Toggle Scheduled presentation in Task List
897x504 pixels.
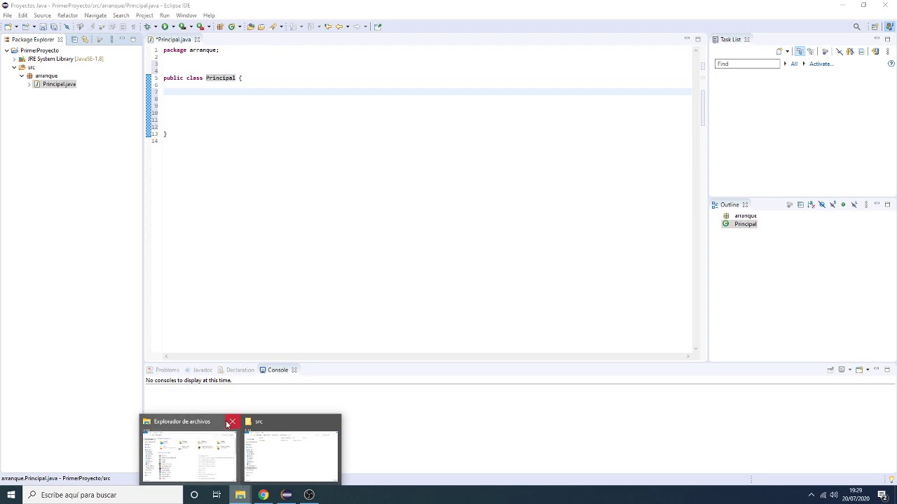[x=811, y=51]
